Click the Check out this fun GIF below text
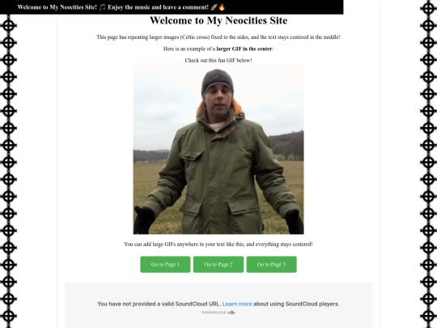The image size is (437, 328). (x=218, y=60)
